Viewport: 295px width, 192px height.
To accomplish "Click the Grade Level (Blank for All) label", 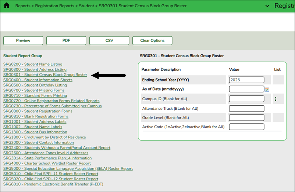I will (x=166, y=118).
